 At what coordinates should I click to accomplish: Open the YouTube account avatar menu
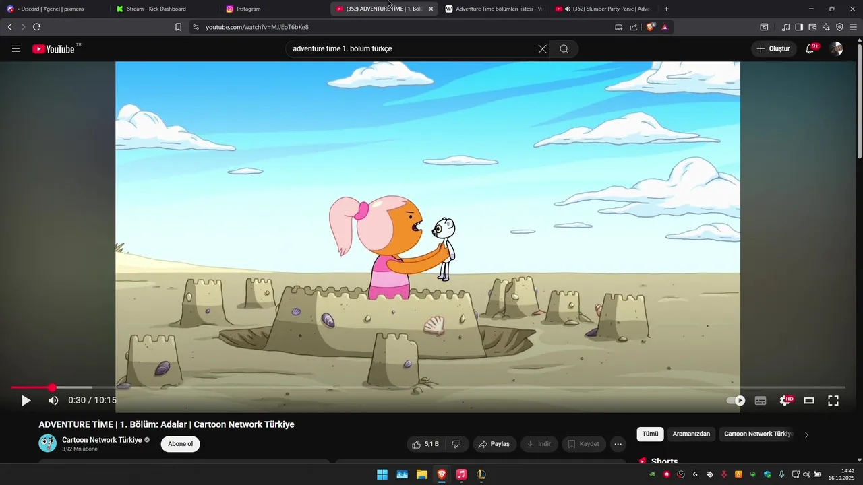click(836, 48)
